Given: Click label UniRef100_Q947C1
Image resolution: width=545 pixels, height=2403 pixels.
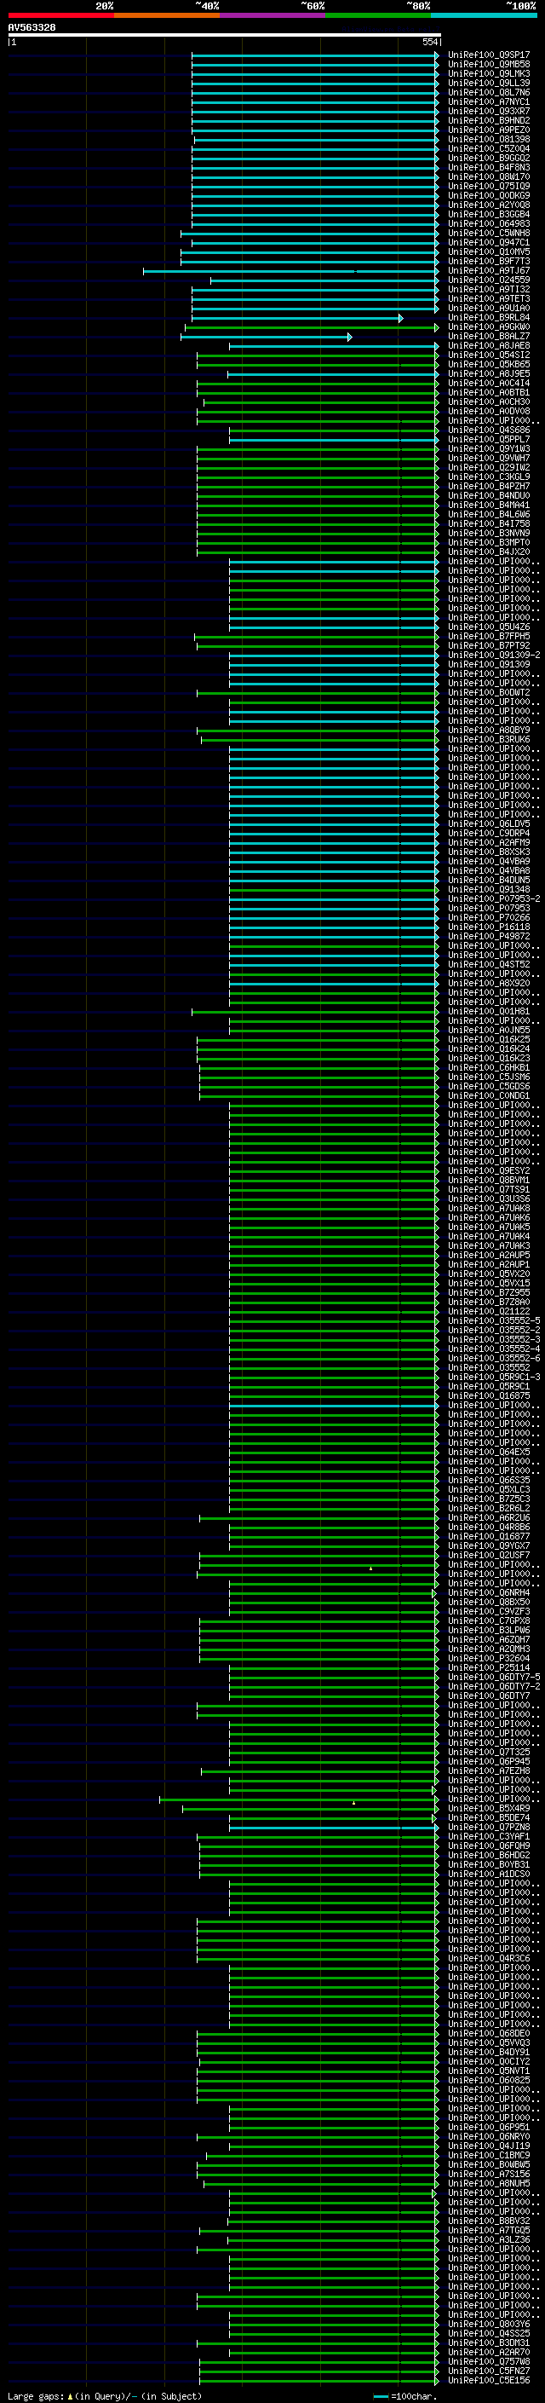Looking at the screenshot, I should coord(489,243).
